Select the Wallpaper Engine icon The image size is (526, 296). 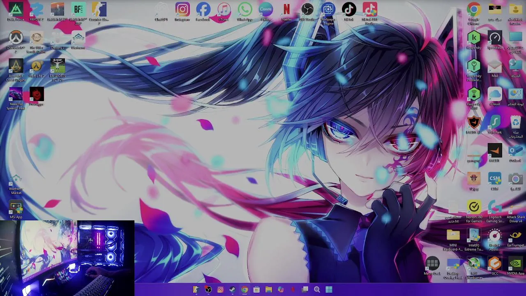pyautogui.click(x=328, y=14)
